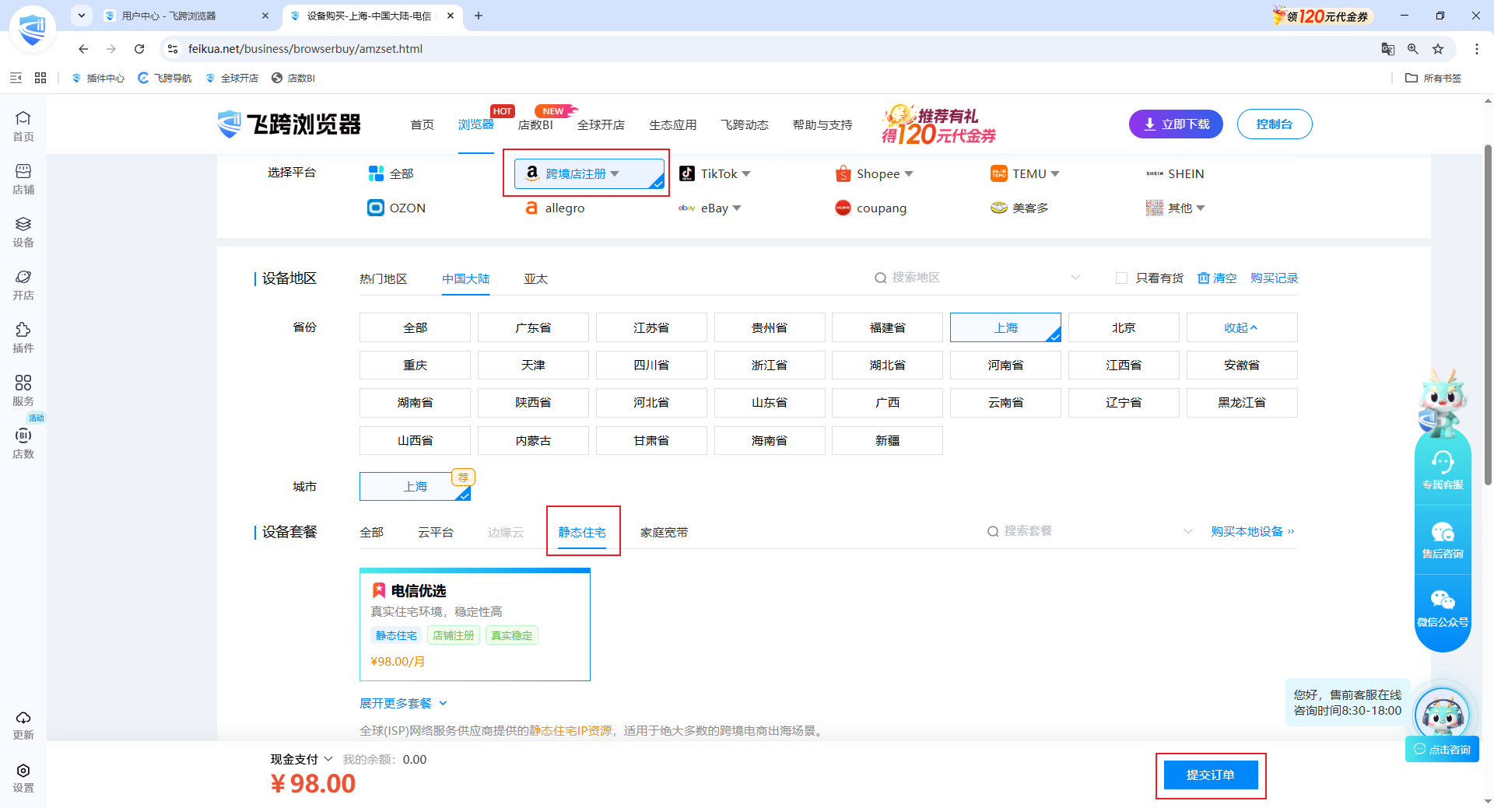
Task: Switch to the 热门地区 tab
Action: (383, 278)
